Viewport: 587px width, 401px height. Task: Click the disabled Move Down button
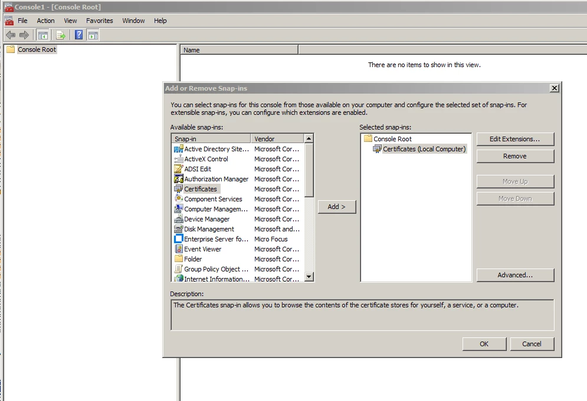point(515,199)
